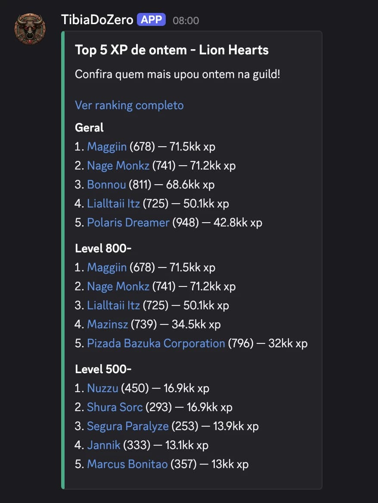Click Maggiin in the Level 800- section

pyautogui.click(x=106, y=267)
